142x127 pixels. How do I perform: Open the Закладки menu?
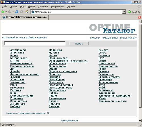pyautogui.click(x=43, y=7)
